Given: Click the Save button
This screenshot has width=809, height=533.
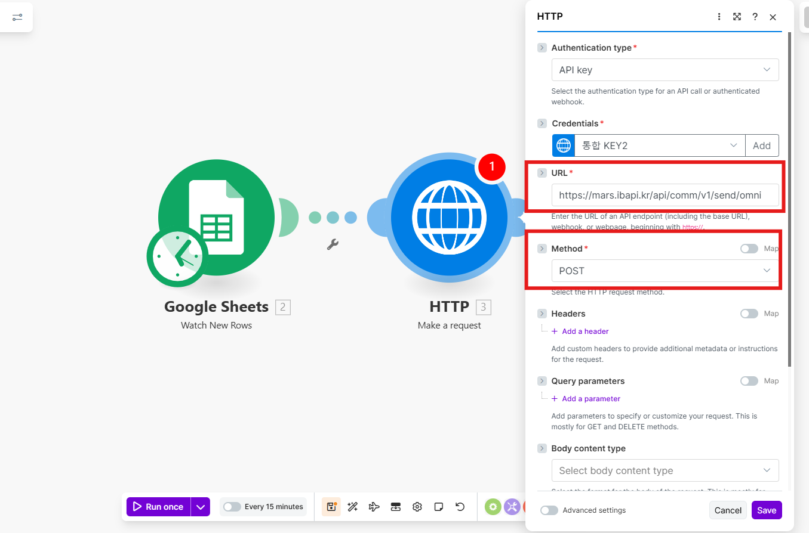Looking at the screenshot, I should 766,510.
